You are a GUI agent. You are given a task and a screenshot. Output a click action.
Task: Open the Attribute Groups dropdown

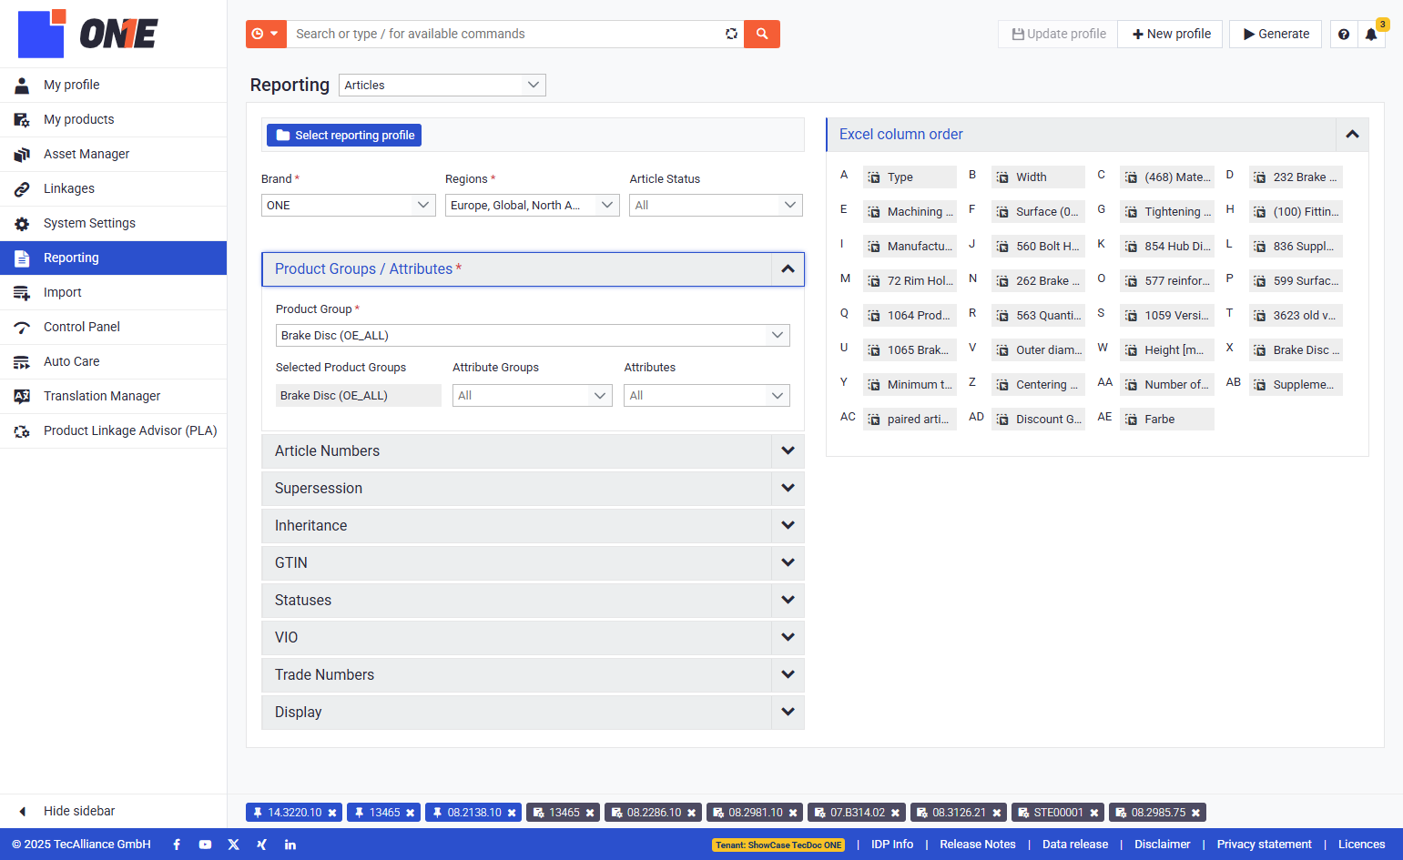532,395
